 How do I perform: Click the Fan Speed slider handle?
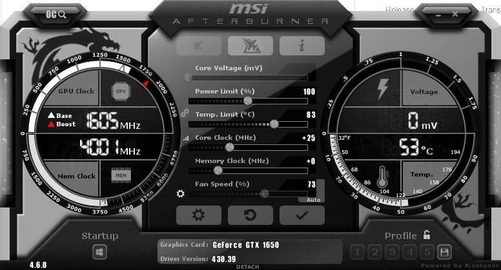tap(264, 193)
